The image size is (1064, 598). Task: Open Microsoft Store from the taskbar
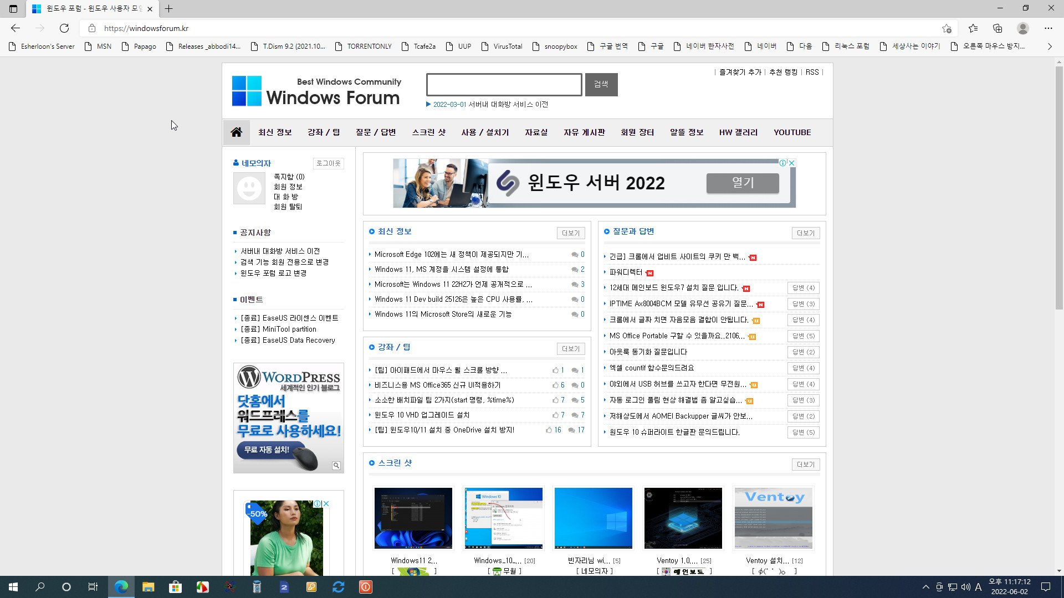click(x=175, y=587)
